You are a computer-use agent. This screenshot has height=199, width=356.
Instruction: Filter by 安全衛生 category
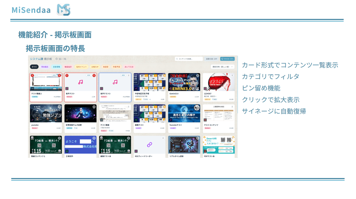45,67
